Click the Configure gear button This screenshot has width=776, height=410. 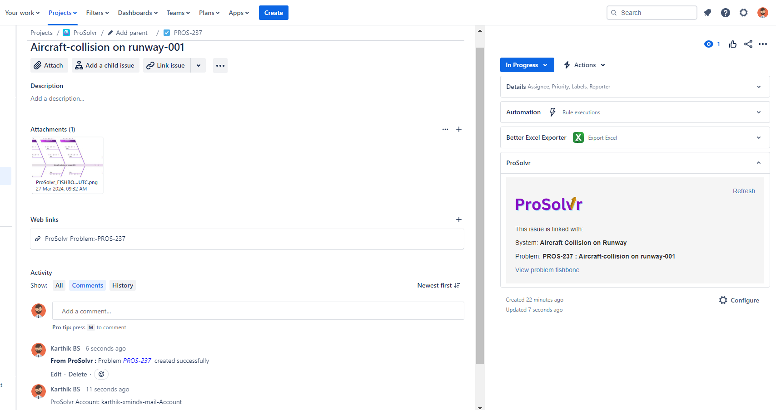point(739,300)
